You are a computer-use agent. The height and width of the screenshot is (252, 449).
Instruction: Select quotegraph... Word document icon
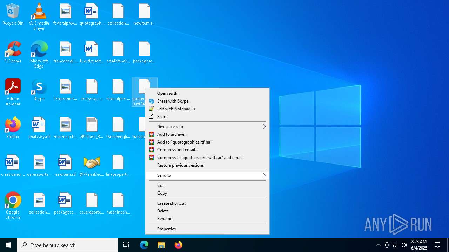[92, 14]
